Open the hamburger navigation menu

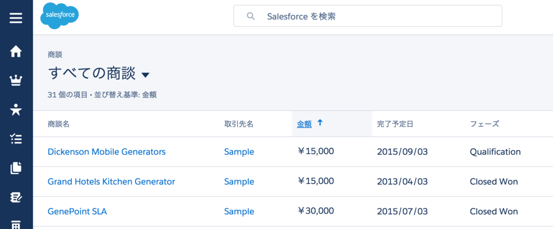tap(16, 18)
